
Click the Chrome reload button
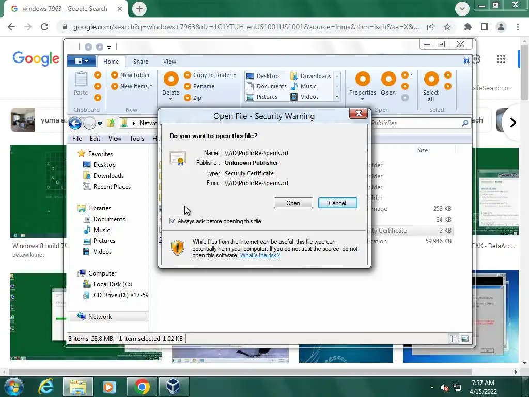point(44,27)
